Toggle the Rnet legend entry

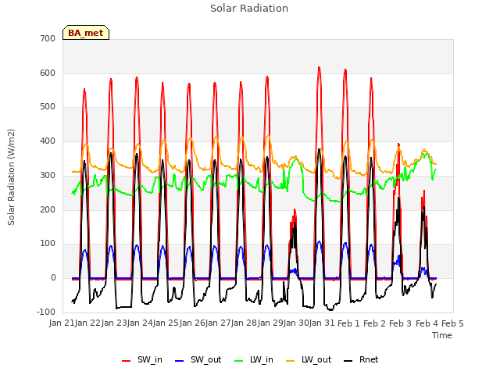361,359
